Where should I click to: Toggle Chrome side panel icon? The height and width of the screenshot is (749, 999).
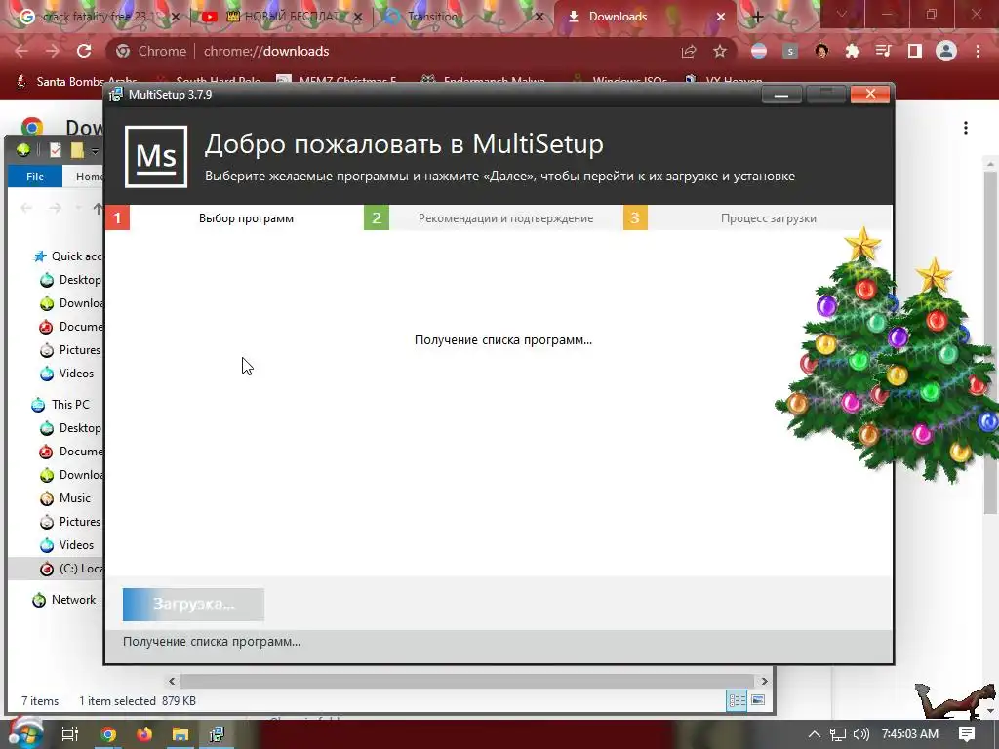pyautogui.click(x=915, y=51)
